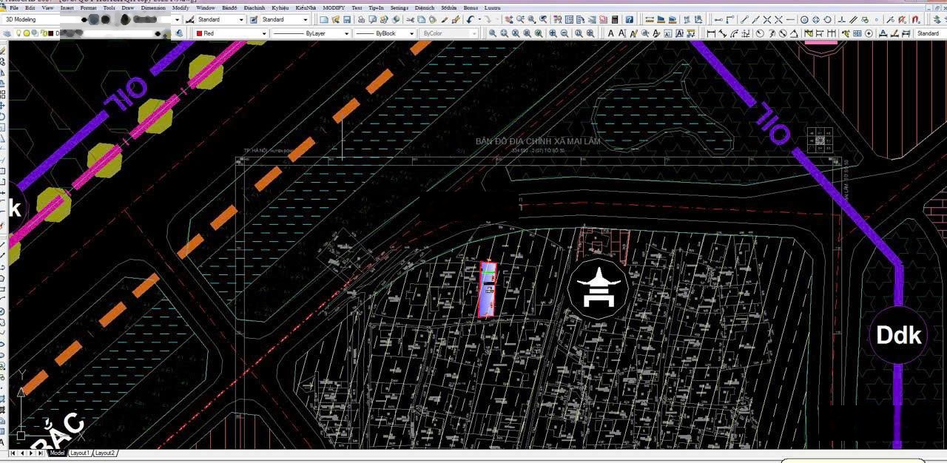Click the Help question mark icon
The width and height of the screenshot is (947, 463).
630,19
